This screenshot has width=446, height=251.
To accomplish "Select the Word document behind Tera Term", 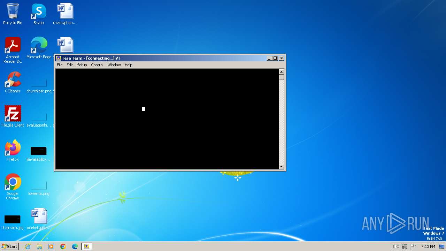I will click(65, 45).
